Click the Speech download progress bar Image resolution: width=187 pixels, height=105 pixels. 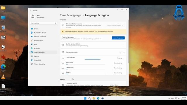click(x=86, y=74)
